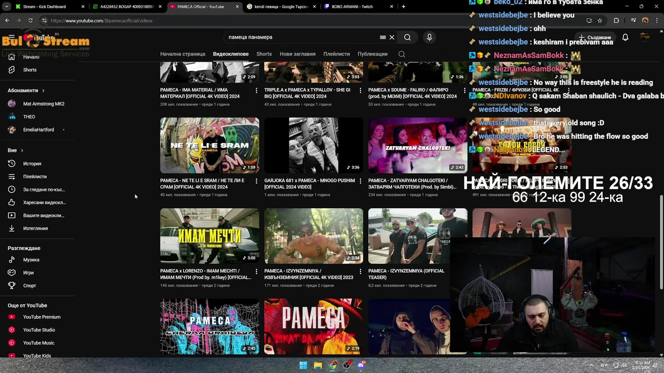Click the browser address bar

tap(311, 21)
